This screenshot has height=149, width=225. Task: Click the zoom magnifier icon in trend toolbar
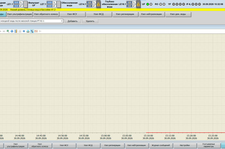[x=8, y=31]
